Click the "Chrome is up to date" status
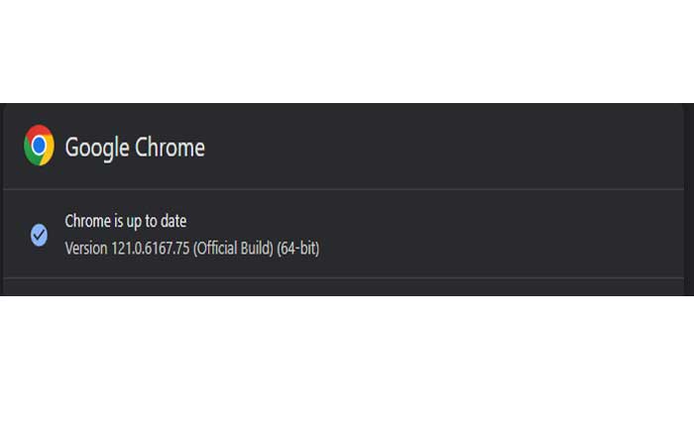The height and width of the screenshot is (426, 694). pyautogui.click(x=125, y=221)
